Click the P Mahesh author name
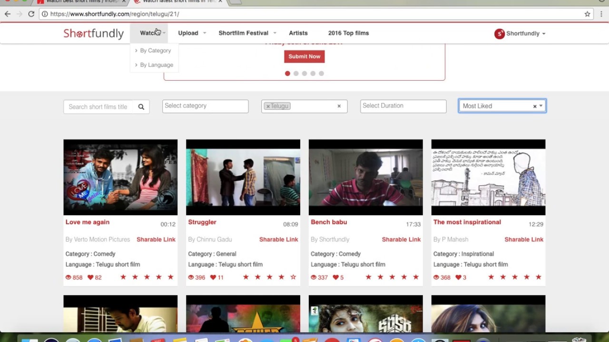609x342 pixels. coord(455,240)
